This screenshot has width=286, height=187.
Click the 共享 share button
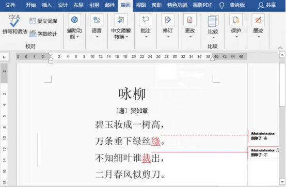(x=267, y=5)
